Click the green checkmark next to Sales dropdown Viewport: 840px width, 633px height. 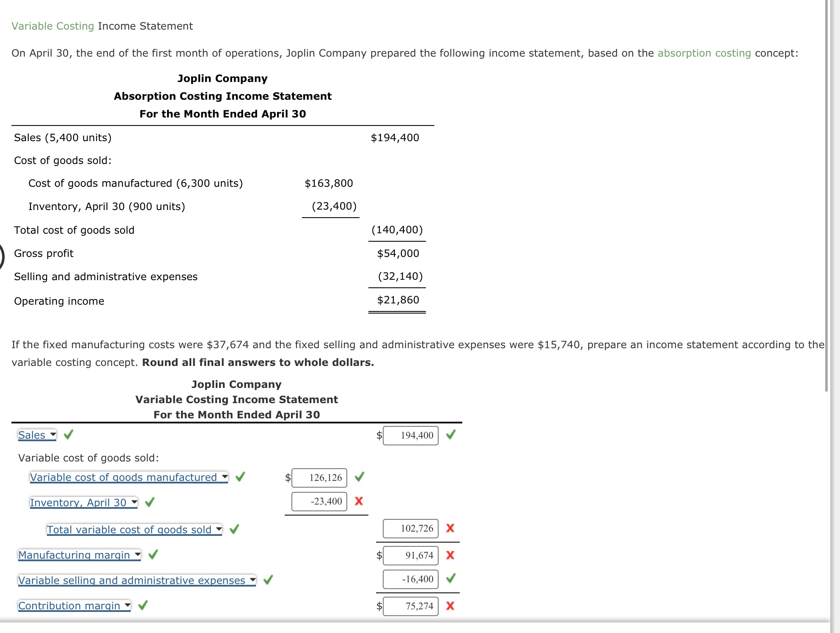tap(69, 434)
